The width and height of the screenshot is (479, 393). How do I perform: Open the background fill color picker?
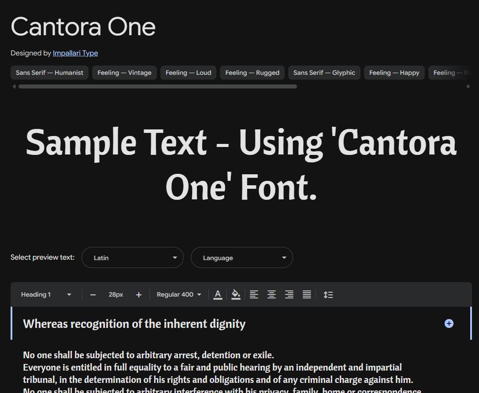(235, 294)
